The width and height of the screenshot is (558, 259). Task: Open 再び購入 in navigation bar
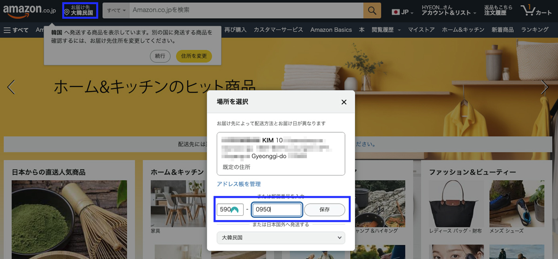[x=235, y=30]
